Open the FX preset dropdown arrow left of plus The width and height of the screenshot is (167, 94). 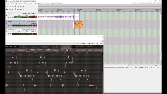point(78,44)
